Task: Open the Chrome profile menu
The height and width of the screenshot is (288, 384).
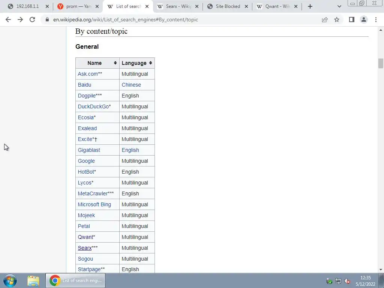Action: (x=364, y=19)
